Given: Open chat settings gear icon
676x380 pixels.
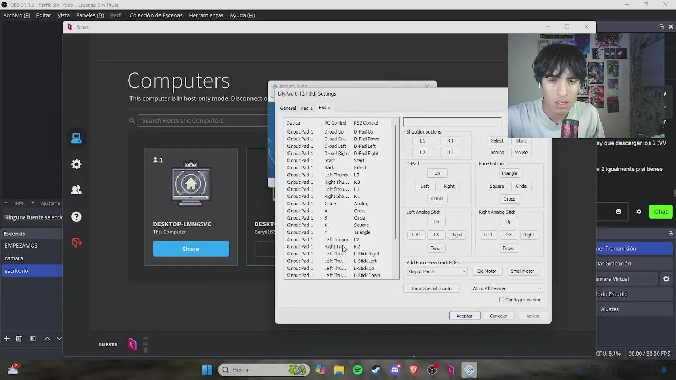Looking at the screenshot, I should (x=639, y=212).
